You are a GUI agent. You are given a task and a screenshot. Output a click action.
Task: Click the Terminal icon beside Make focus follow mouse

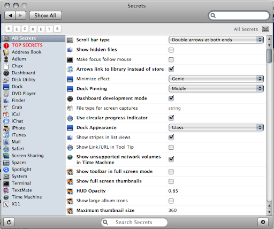[70, 59]
